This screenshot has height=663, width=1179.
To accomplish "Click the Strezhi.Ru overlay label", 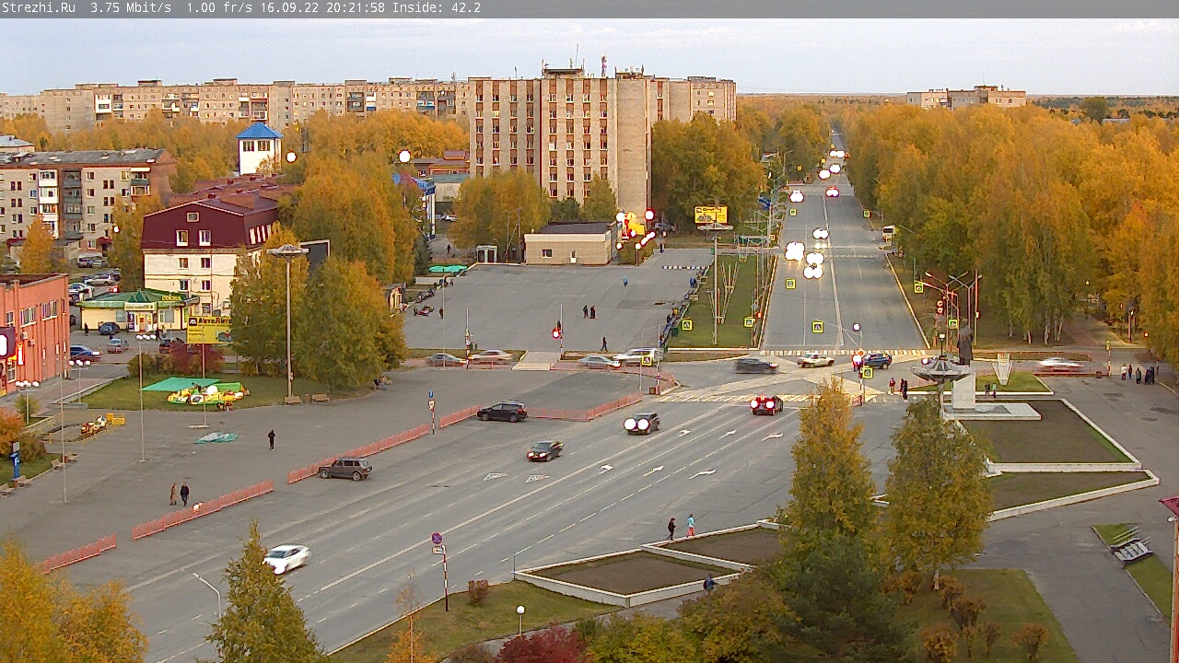I will point(38,7).
